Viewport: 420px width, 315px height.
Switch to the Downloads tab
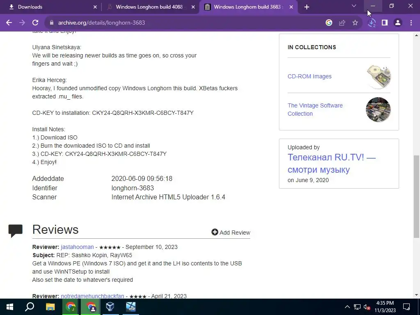(x=50, y=7)
